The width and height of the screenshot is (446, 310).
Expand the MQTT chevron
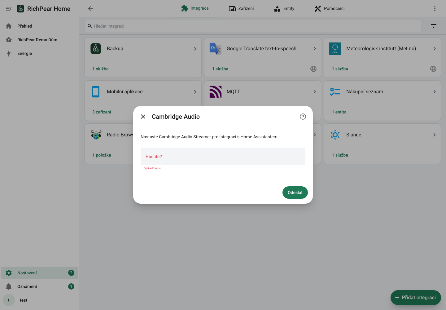(x=315, y=92)
